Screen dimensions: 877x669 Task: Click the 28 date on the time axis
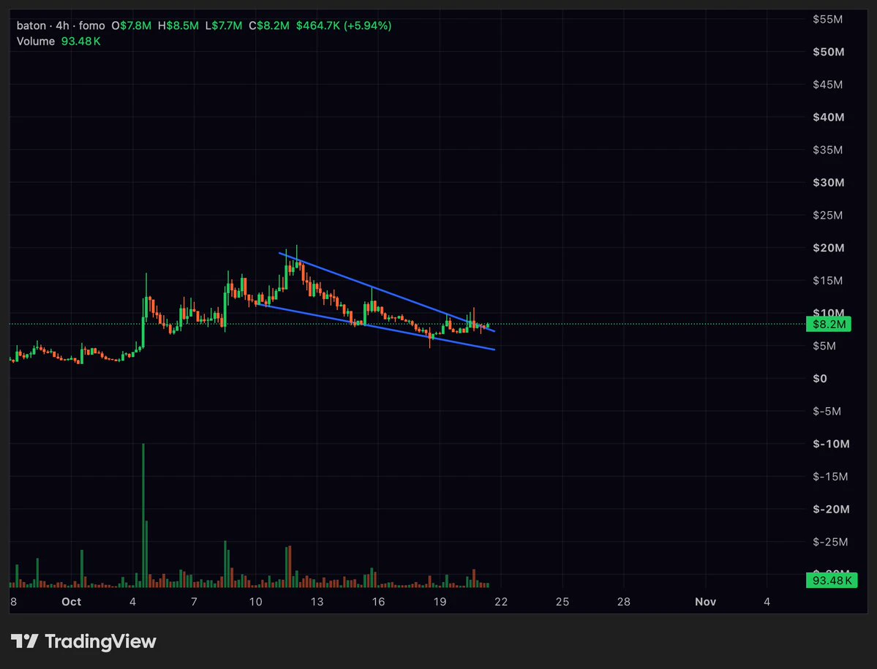pyautogui.click(x=624, y=602)
